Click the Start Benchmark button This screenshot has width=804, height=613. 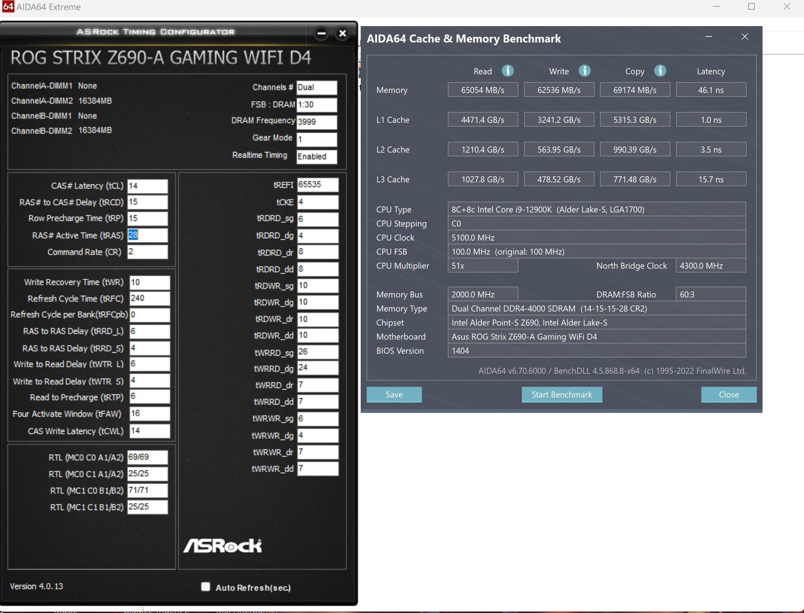562,395
